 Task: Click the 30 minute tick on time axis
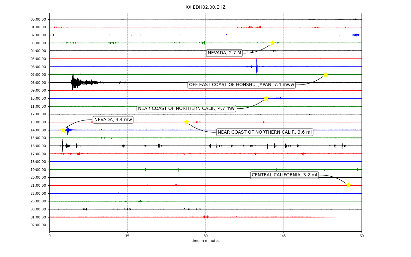205,236
